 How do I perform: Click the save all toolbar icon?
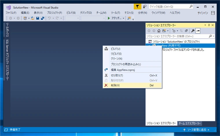point(43,18)
